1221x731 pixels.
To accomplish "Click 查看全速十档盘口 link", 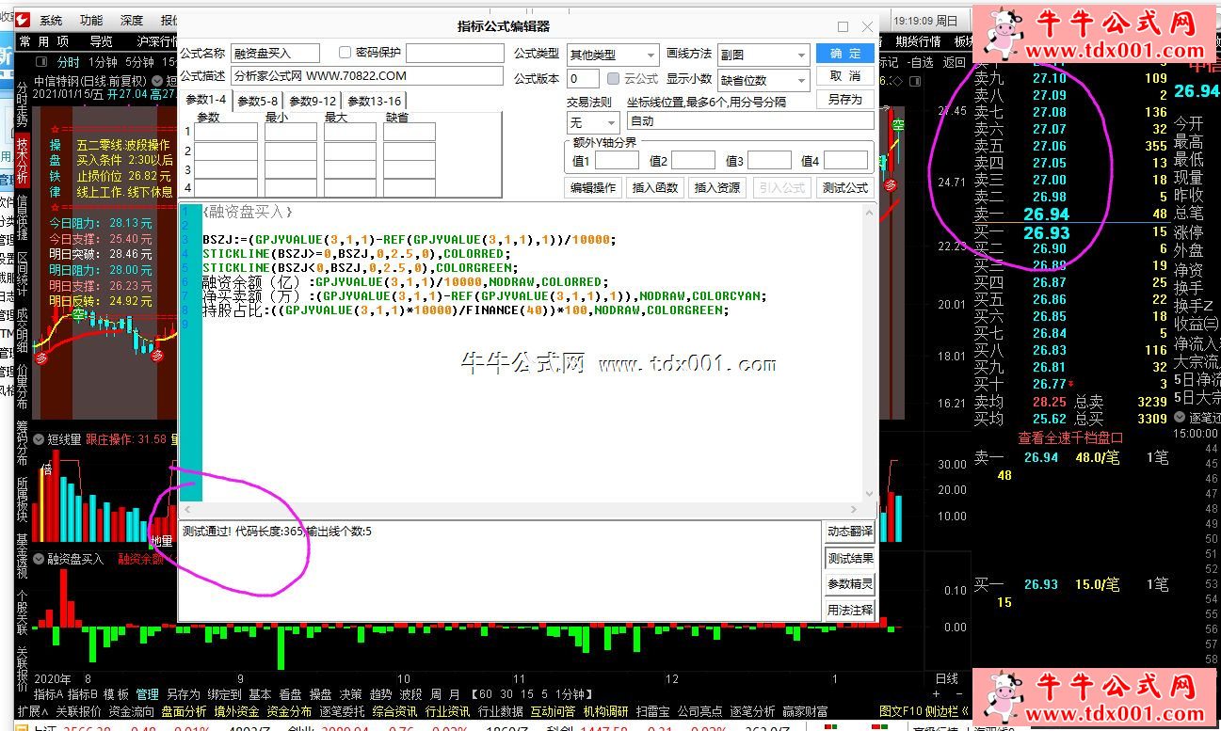I will coord(1070,437).
